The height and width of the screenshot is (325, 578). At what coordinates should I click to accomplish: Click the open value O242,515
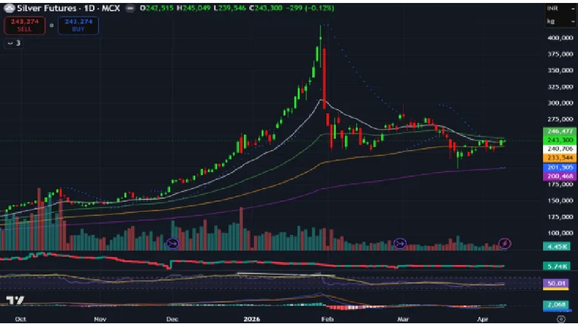pyautogui.click(x=157, y=8)
